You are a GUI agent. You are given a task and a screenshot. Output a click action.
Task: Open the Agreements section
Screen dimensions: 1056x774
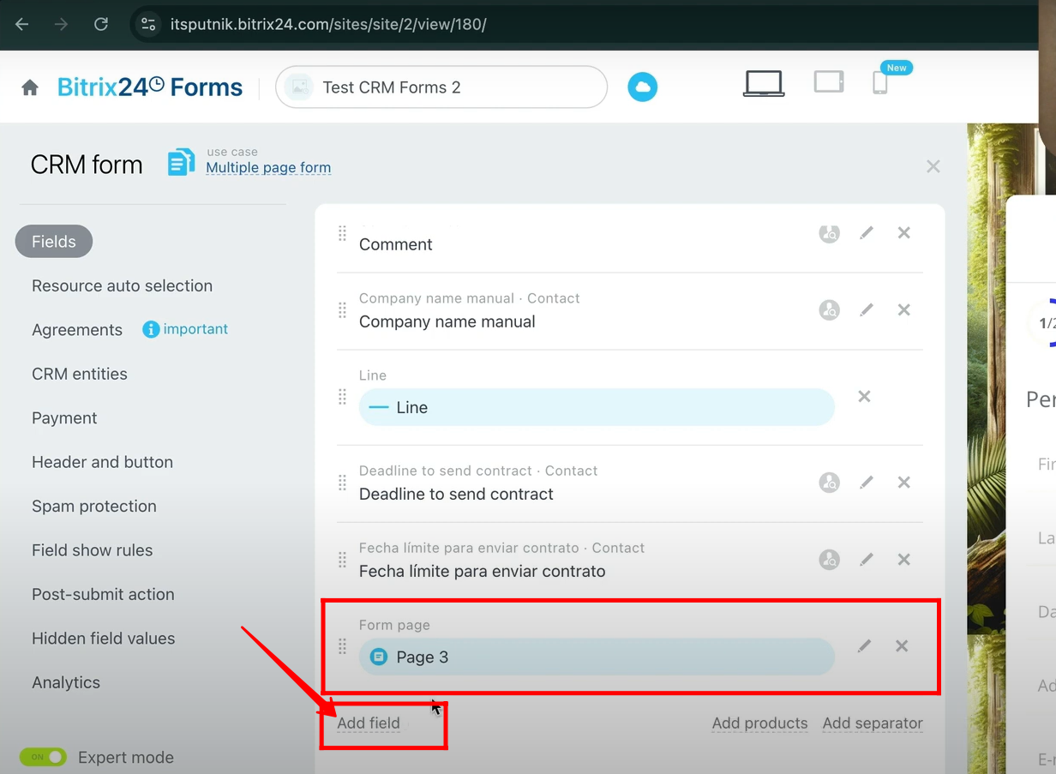[x=77, y=330]
